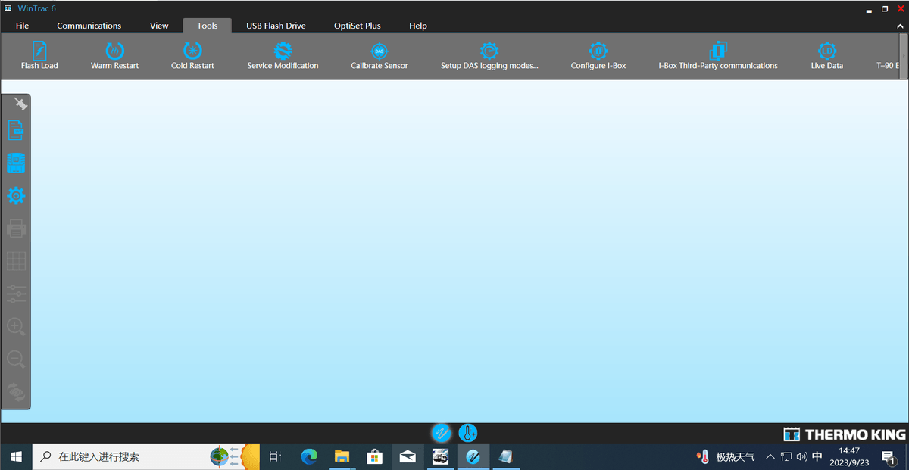Switch to USB Flash Drive tab
This screenshot has width=909, height=470.
[276, 26]
